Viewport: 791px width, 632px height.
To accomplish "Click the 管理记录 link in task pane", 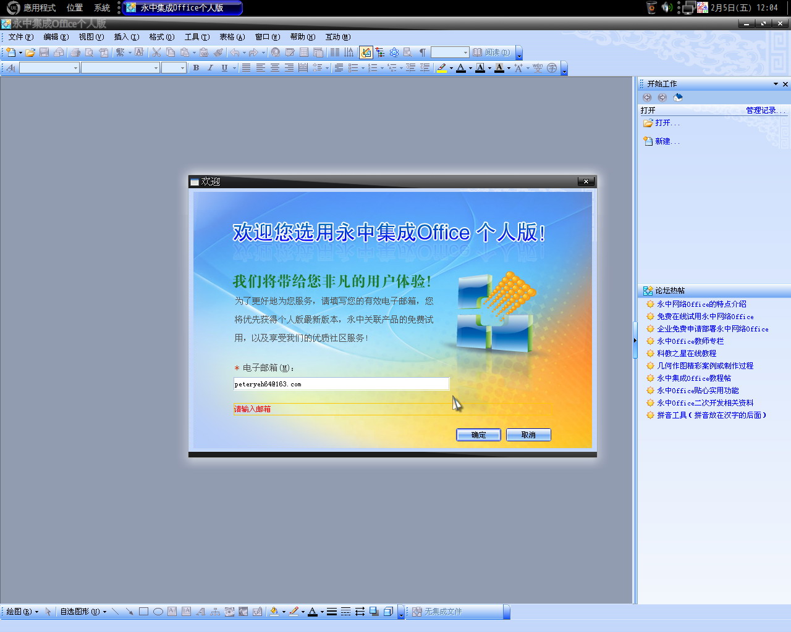I will [x=765, y=110].
